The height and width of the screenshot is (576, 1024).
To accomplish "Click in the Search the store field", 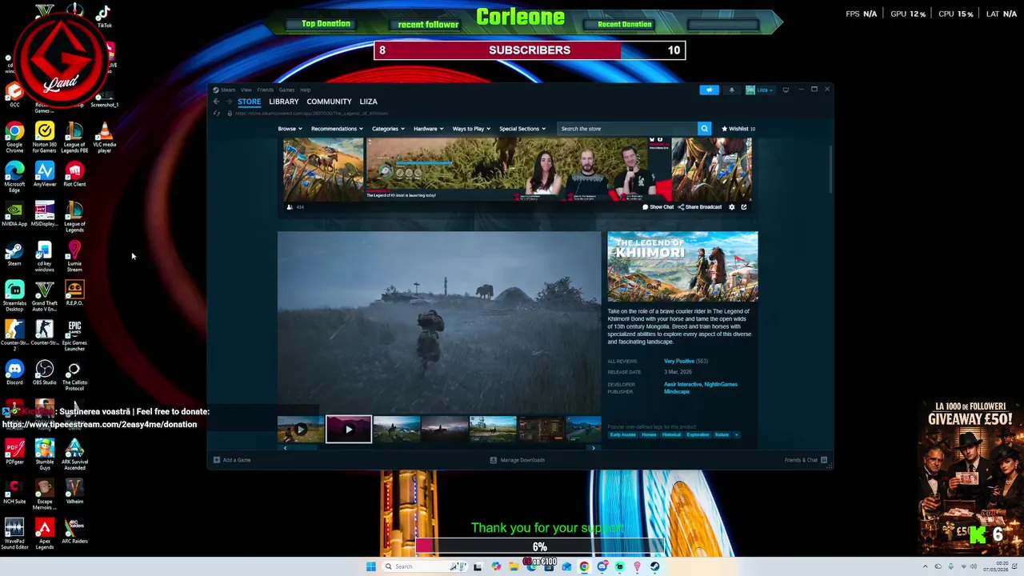I will 627,128.
